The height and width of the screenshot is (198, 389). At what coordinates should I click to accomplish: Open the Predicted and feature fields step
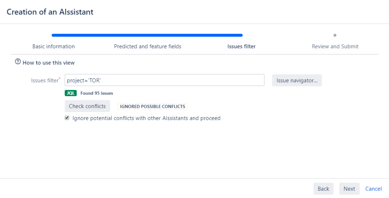point(148,46)
